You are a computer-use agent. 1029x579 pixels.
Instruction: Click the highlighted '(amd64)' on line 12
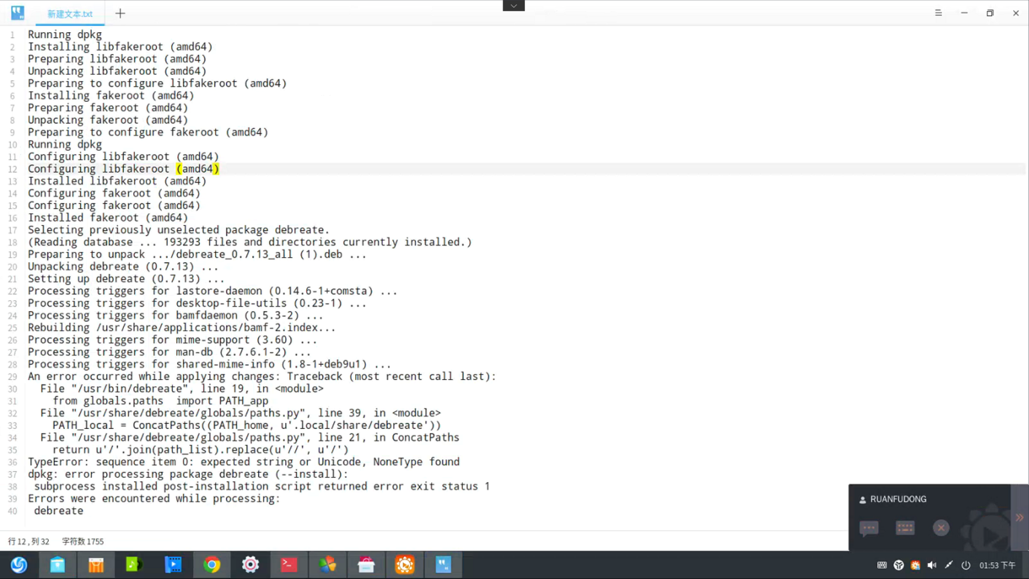click(x=198, y=169)
